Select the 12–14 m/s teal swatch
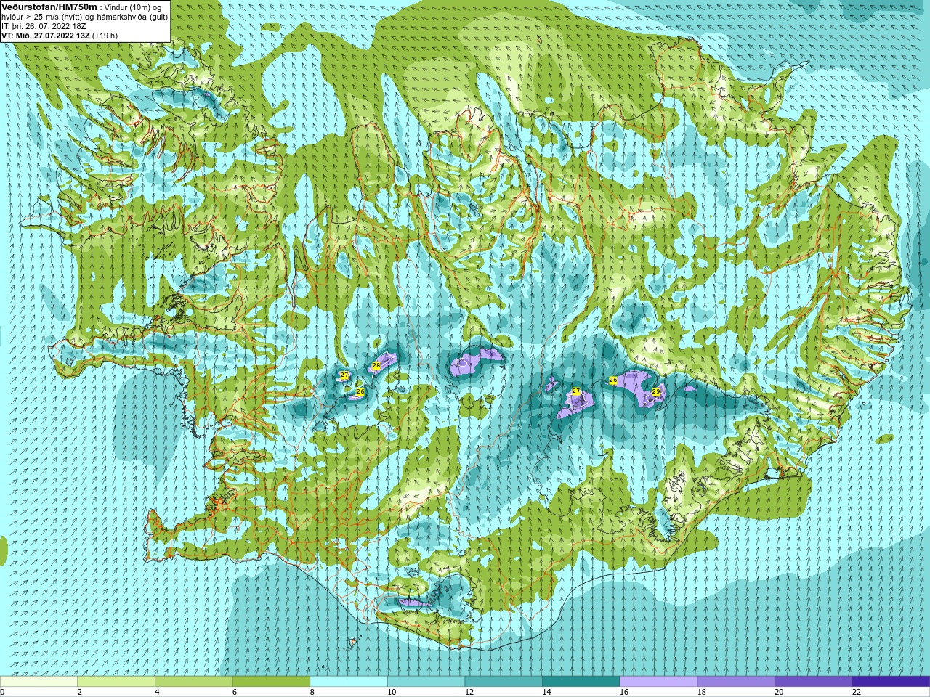 coord(504,682)
